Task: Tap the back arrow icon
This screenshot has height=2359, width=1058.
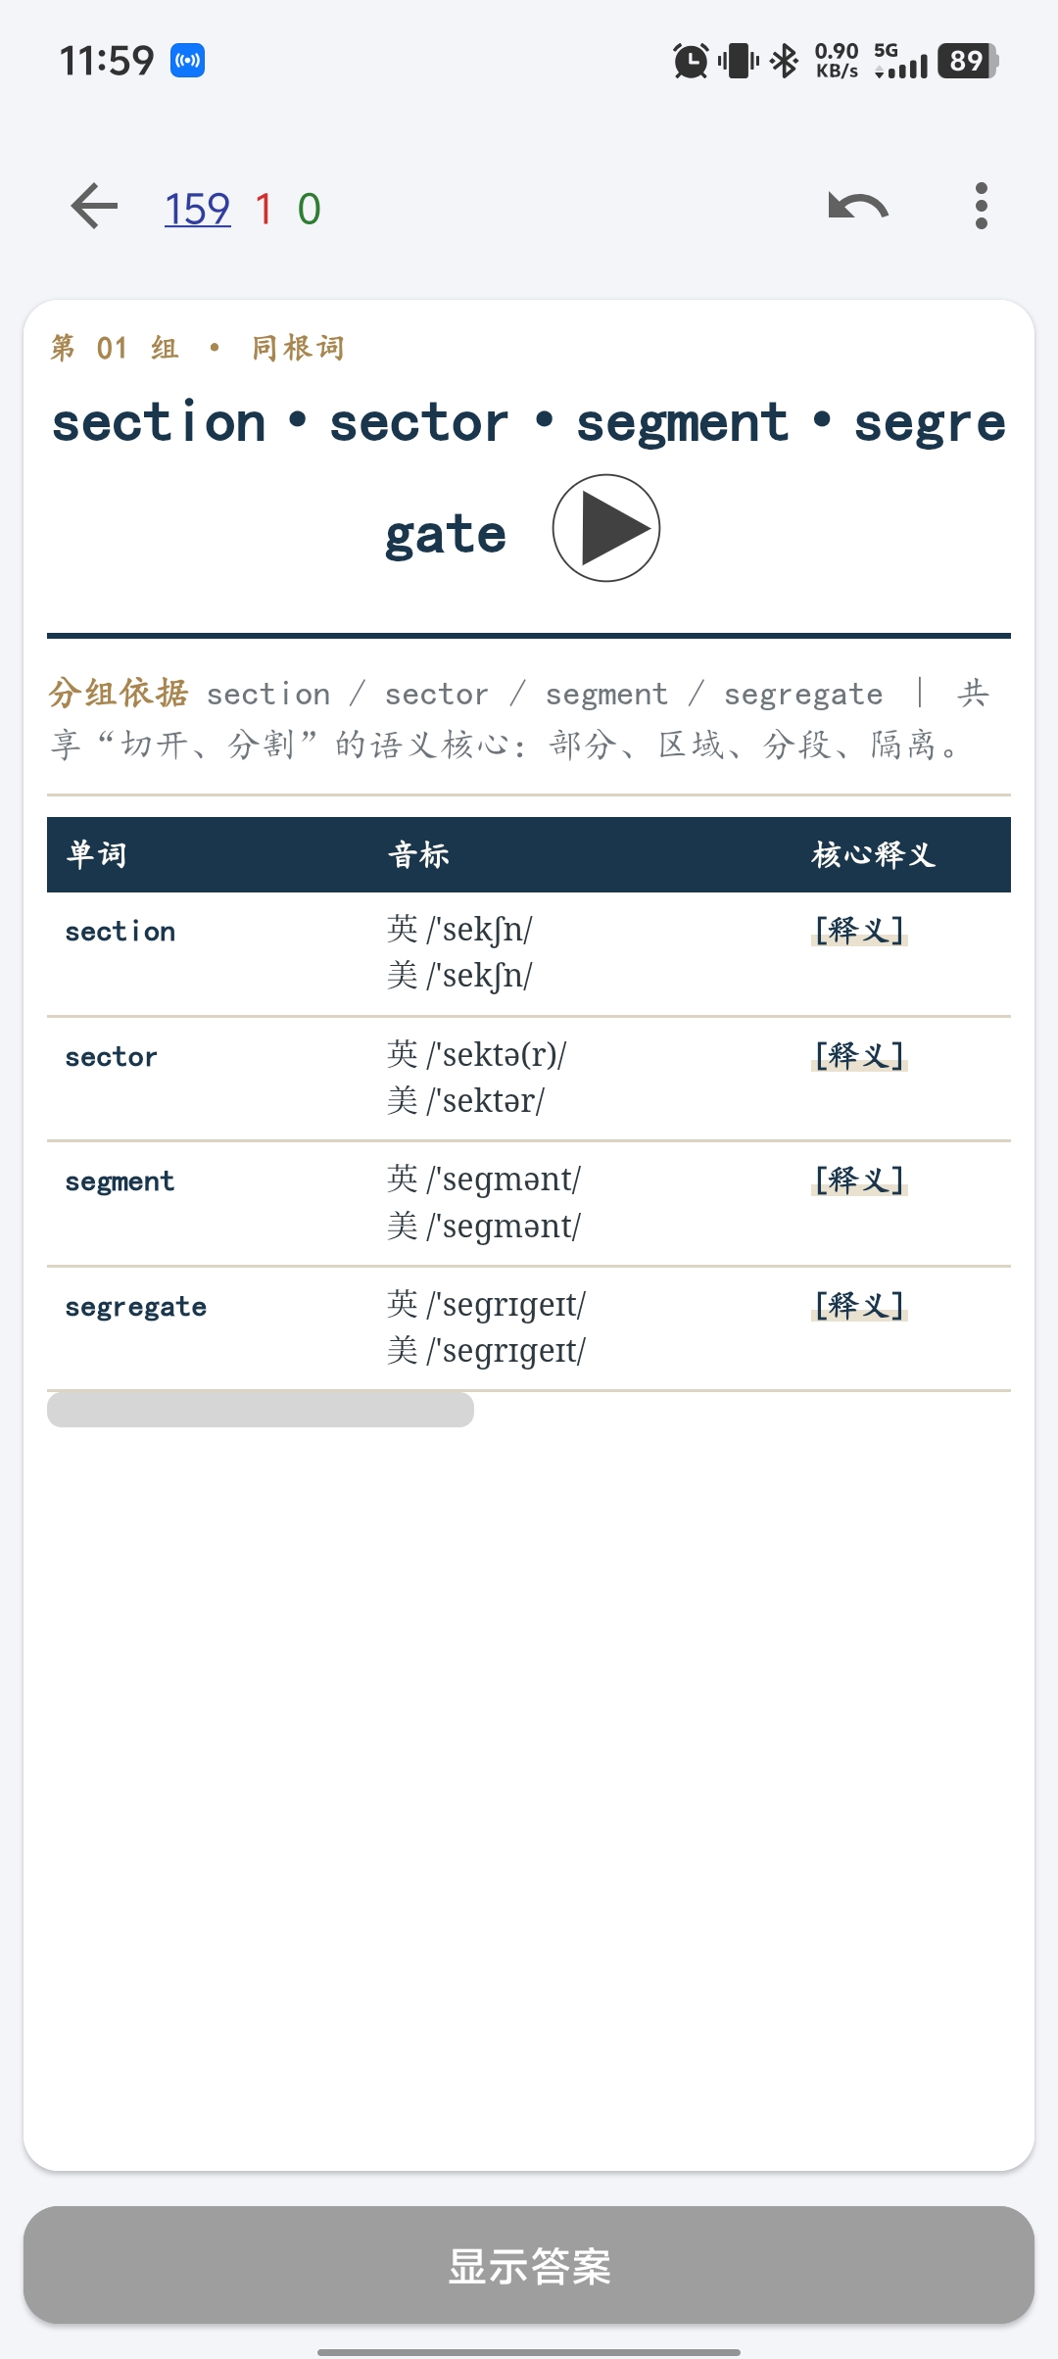Action: click(x=94, y=207)
